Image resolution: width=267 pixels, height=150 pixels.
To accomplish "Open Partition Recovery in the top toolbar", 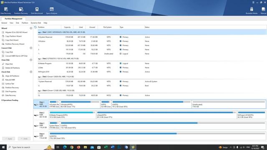I will 21,11.
